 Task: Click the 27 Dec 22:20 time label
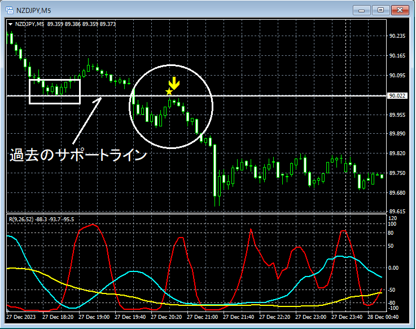(274, 317)
